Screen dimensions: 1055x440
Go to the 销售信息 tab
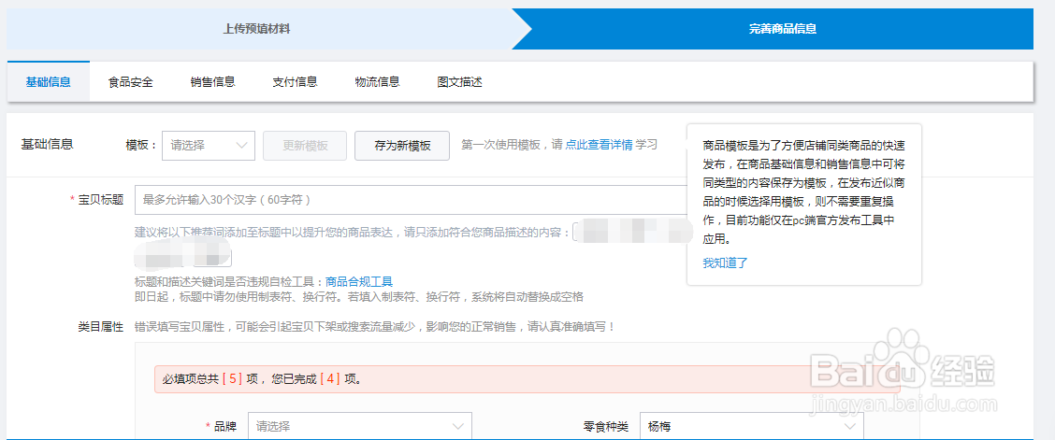click(212, 82)
